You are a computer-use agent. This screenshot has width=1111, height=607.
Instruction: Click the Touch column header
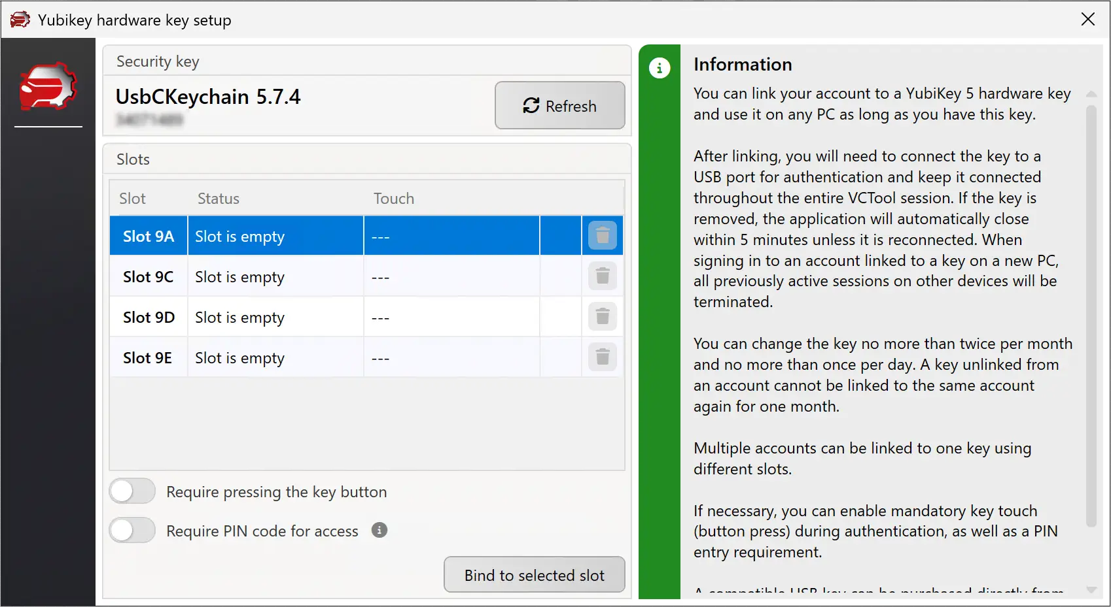pos(393,199)
